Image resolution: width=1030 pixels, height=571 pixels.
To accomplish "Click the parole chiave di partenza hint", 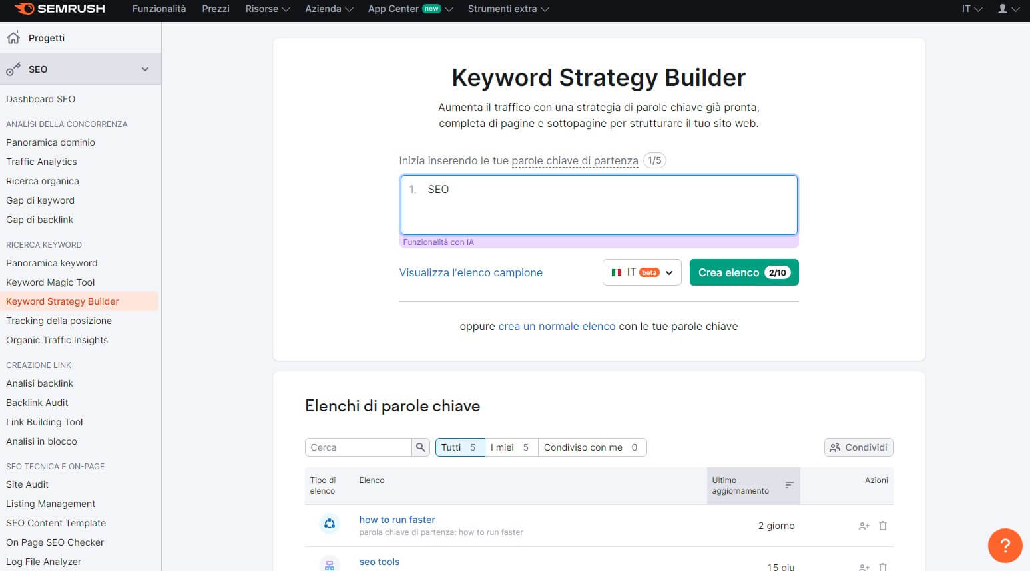I will [575, 160].
